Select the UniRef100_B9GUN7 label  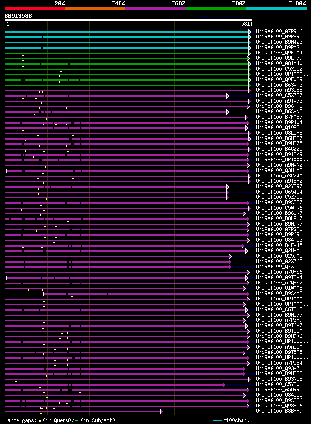pyautogui.click(x=279, y=213)
